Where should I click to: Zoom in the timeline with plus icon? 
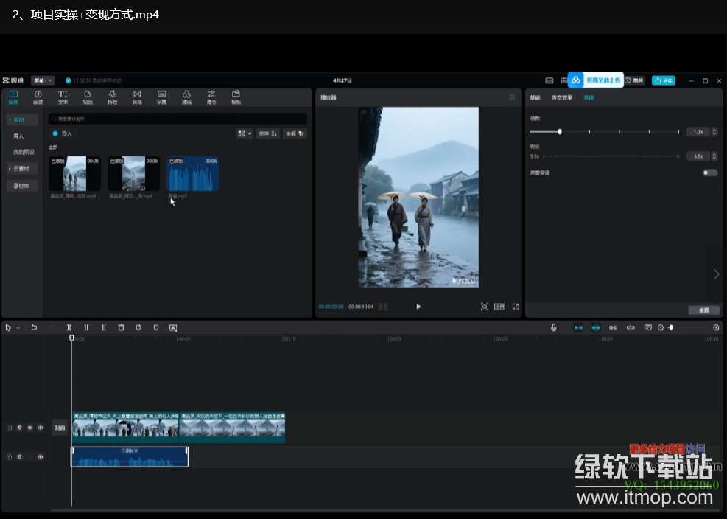pyautogui.click(x=716, y=328)
